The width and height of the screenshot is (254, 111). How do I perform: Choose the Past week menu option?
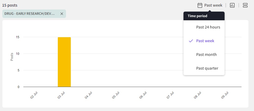[x=205, y=41]
